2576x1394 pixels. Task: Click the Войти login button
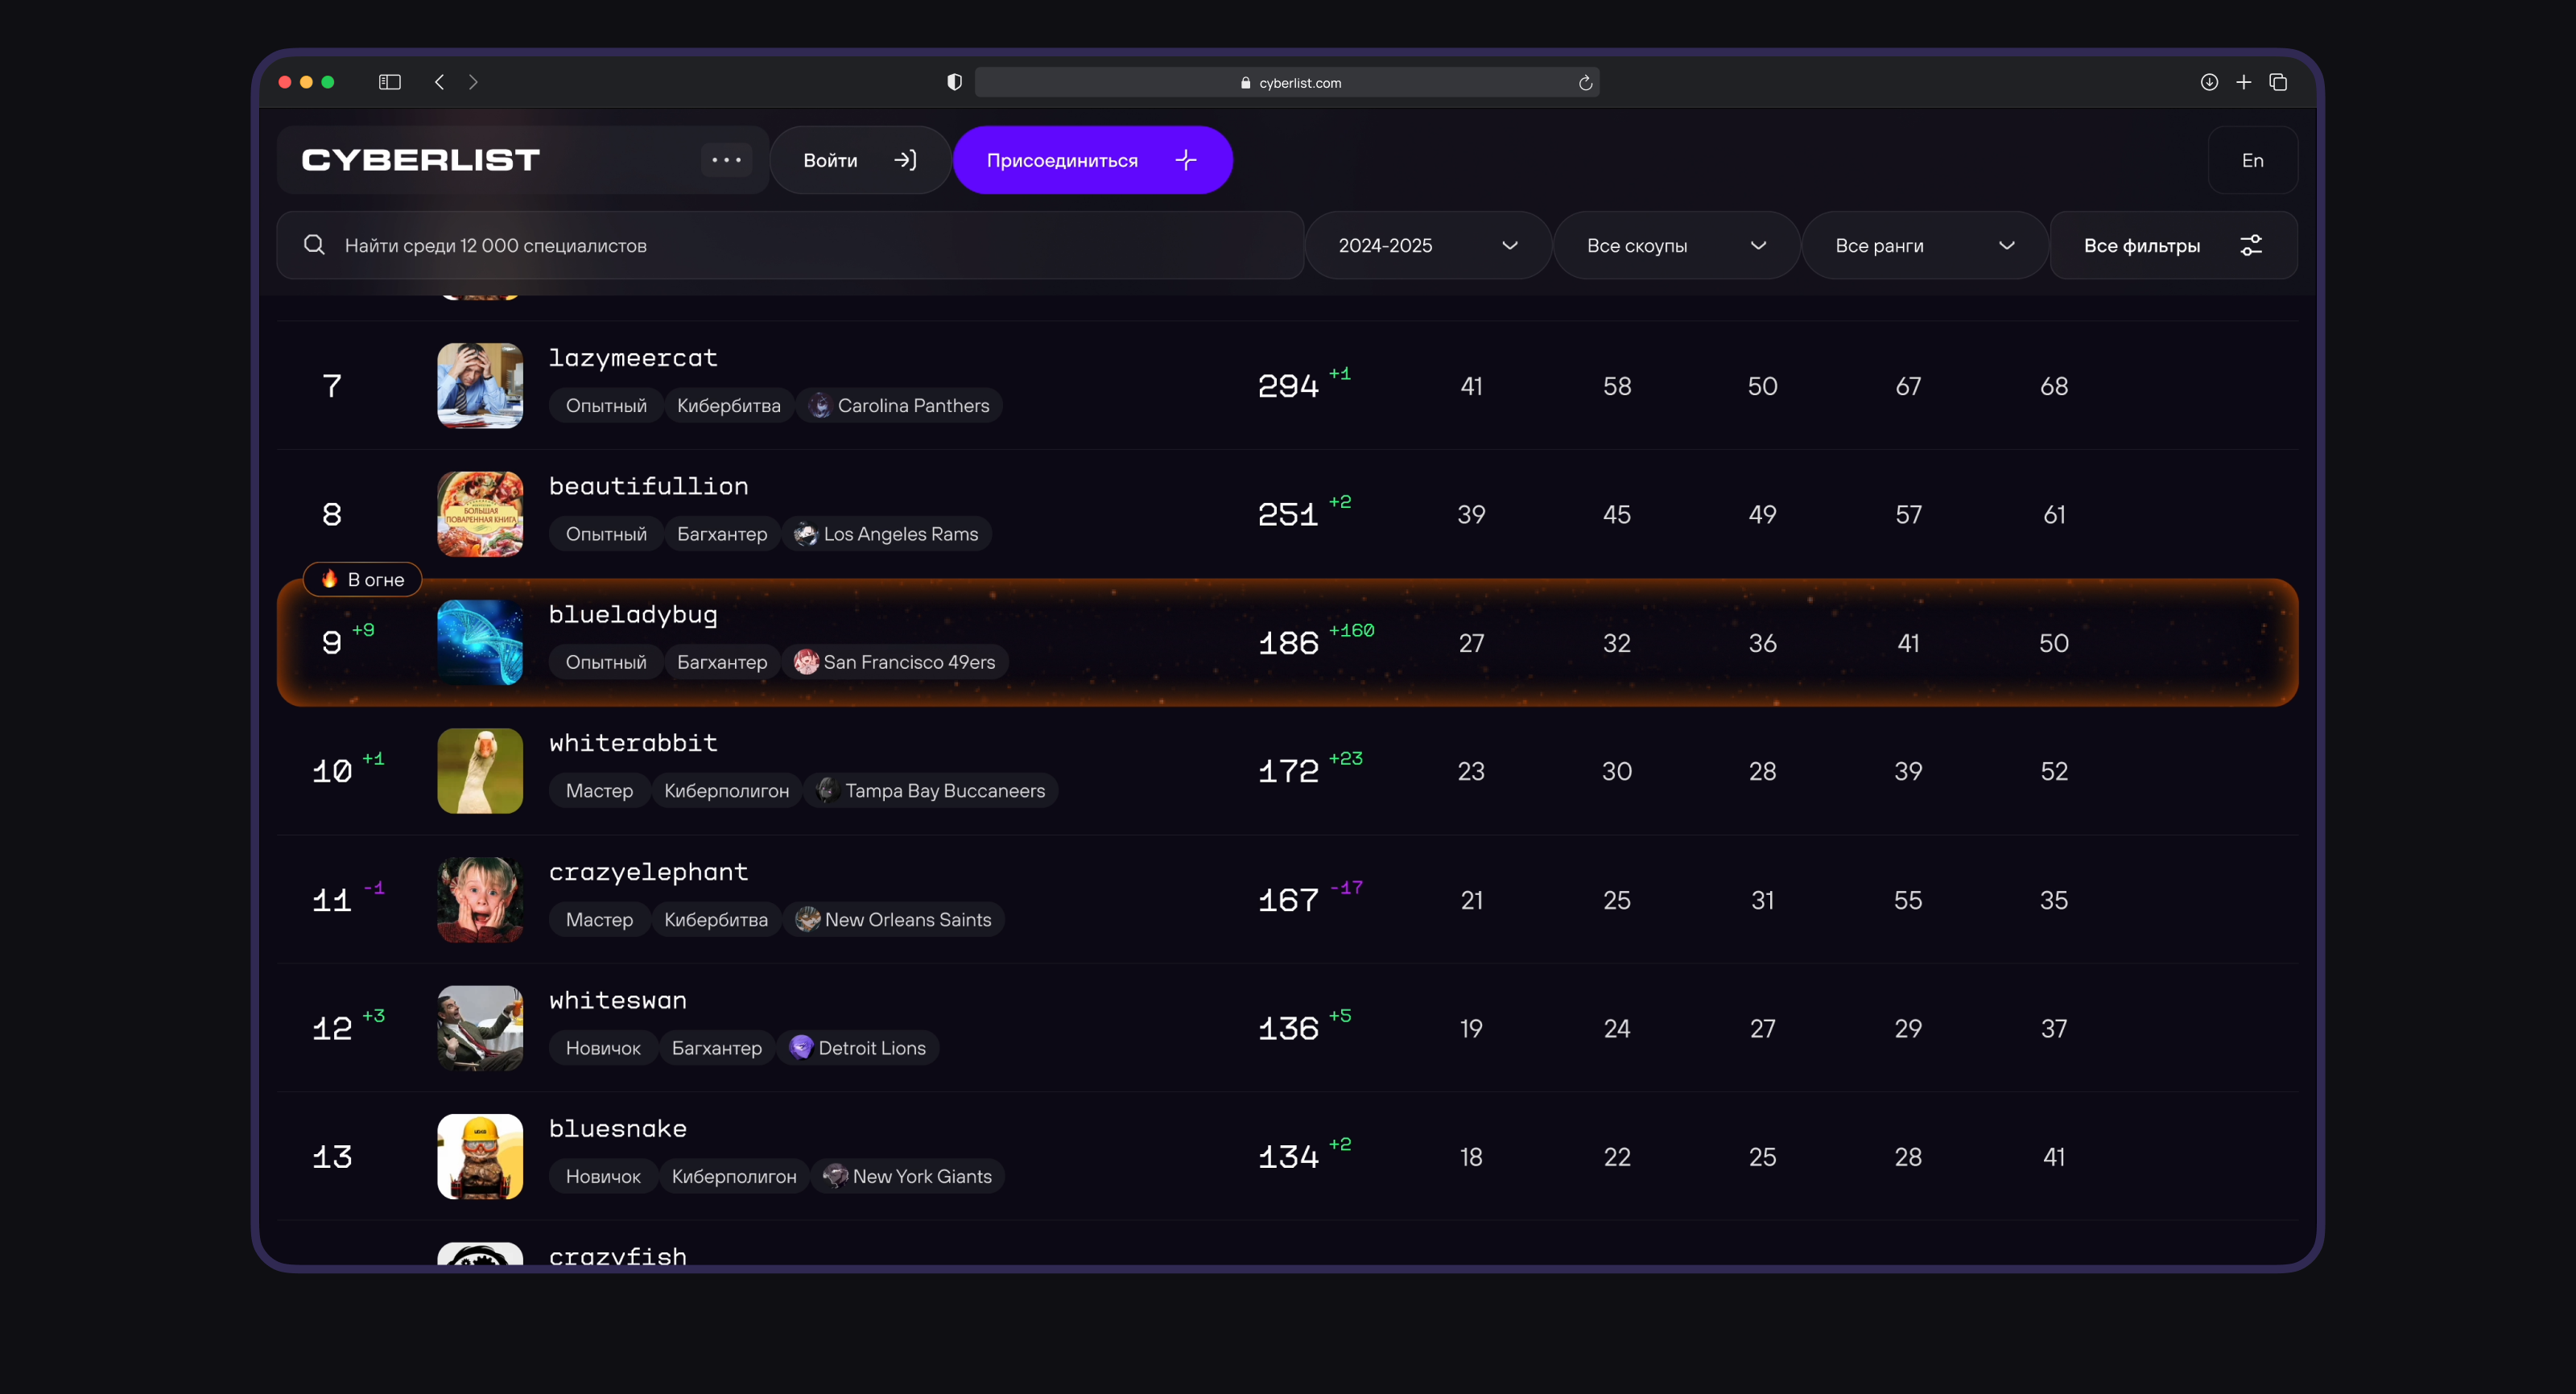point(859,160)
